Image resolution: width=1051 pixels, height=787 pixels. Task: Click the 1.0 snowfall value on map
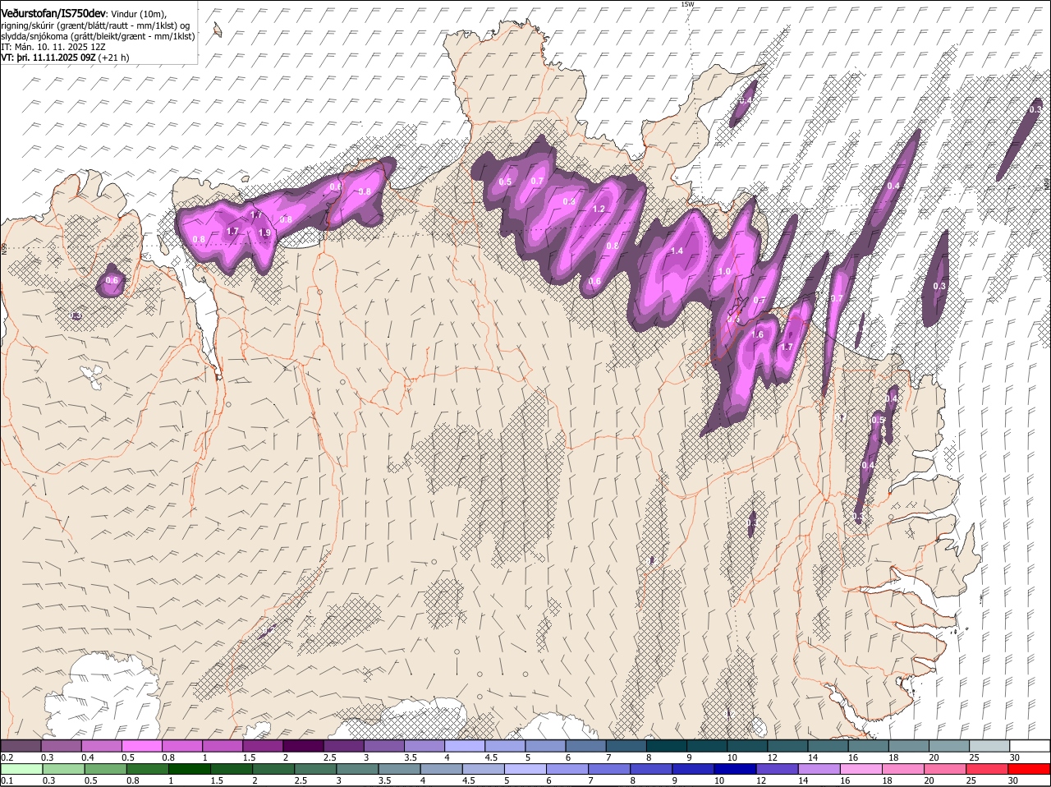click(x=724, y=271)
